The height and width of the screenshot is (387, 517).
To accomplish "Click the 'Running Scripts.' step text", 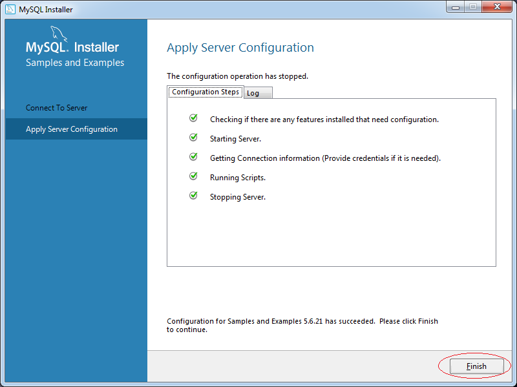I will coord(238,178).
